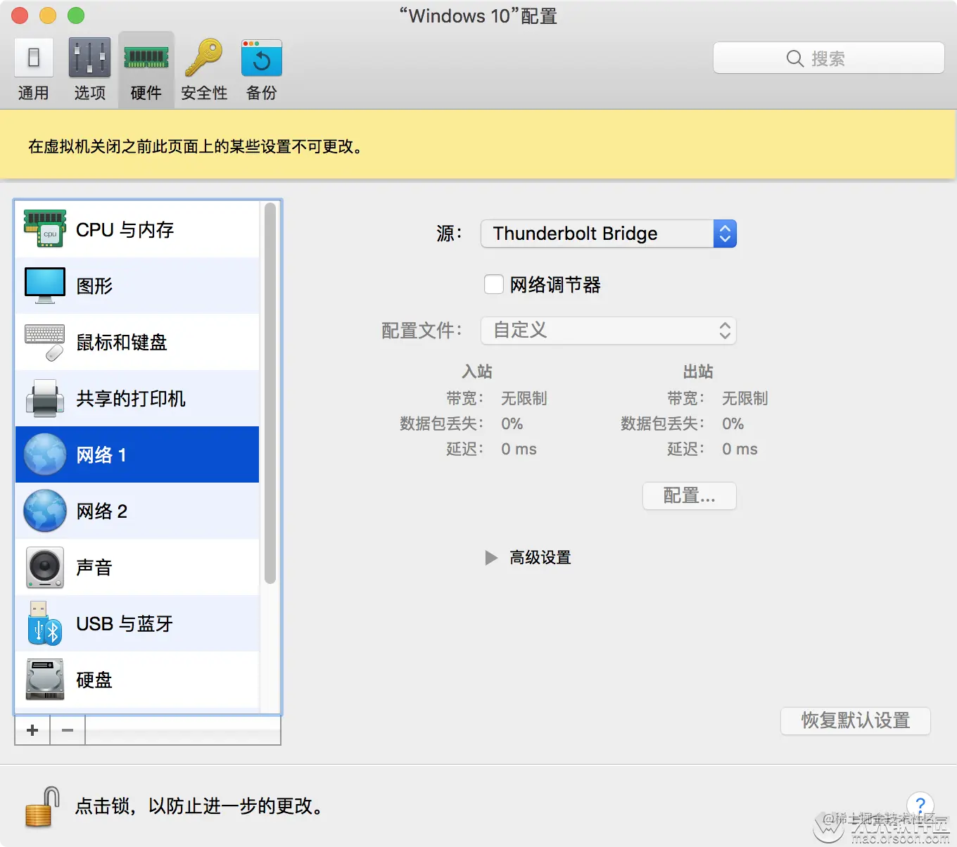Click the 网络 2 globe icon
This screenshot has height=847, width=957.
pyautogui.click(x=45, y=511)
